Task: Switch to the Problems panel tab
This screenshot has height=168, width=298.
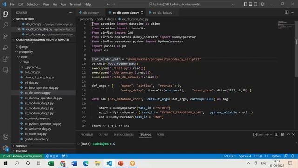Action: (x=87, y=135)
